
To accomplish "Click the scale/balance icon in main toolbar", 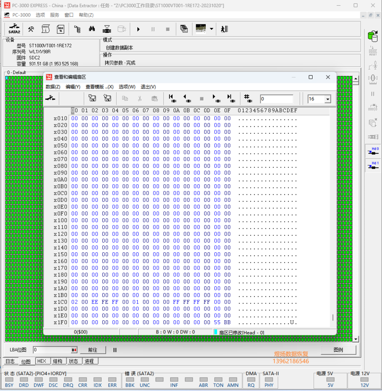I will 106,29.
